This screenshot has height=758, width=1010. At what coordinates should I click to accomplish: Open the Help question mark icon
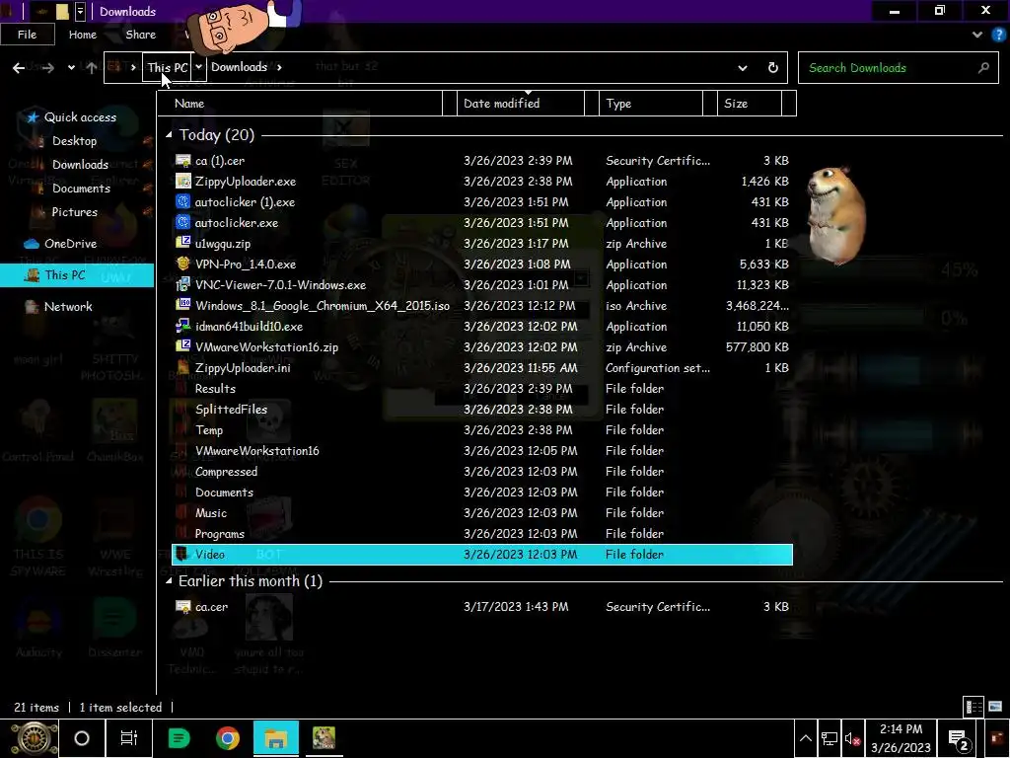tap(998, 35)
